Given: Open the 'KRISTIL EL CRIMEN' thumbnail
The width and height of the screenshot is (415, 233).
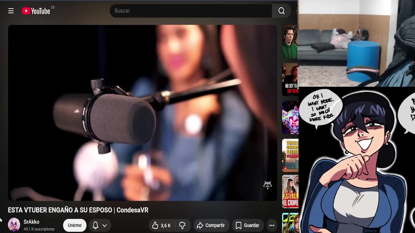Looking at the screenshot, I should coord(290,192).
